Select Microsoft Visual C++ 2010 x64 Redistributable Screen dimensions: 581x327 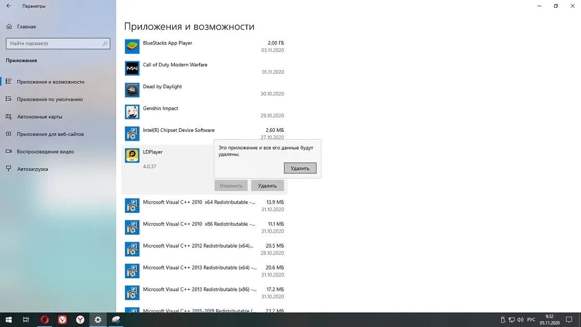tap(204, 206)
